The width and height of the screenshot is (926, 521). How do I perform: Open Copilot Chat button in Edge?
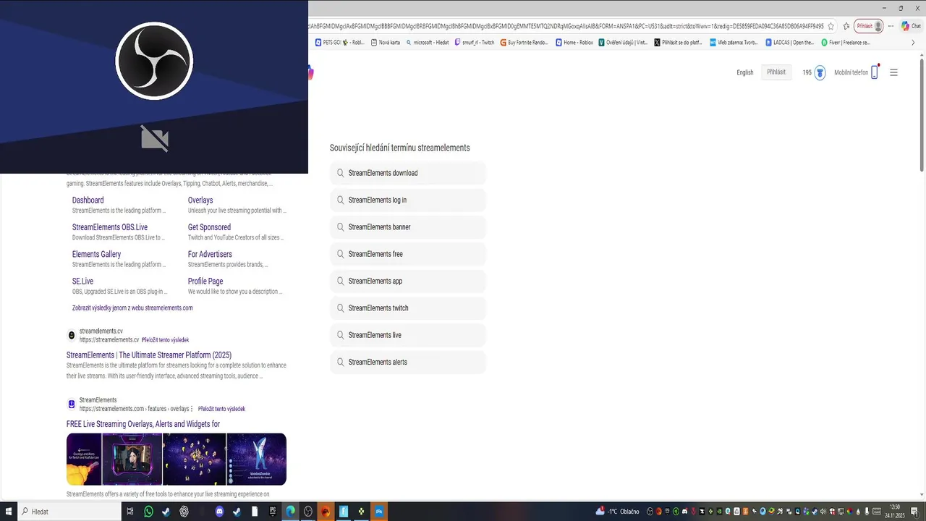[910, 26]
